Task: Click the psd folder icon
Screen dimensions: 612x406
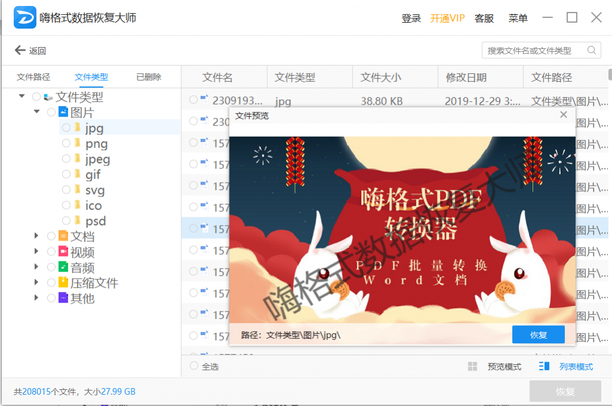Action: (x=78, y=220)
